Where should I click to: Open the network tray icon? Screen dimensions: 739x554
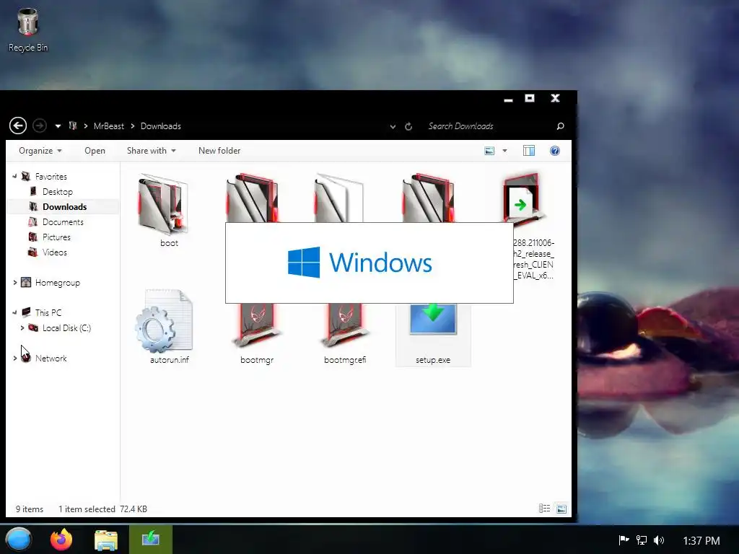tap(642, 540)
